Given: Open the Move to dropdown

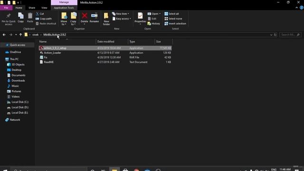Looking at the screenshot, I should pyautogui.click(x=64, y=19).
